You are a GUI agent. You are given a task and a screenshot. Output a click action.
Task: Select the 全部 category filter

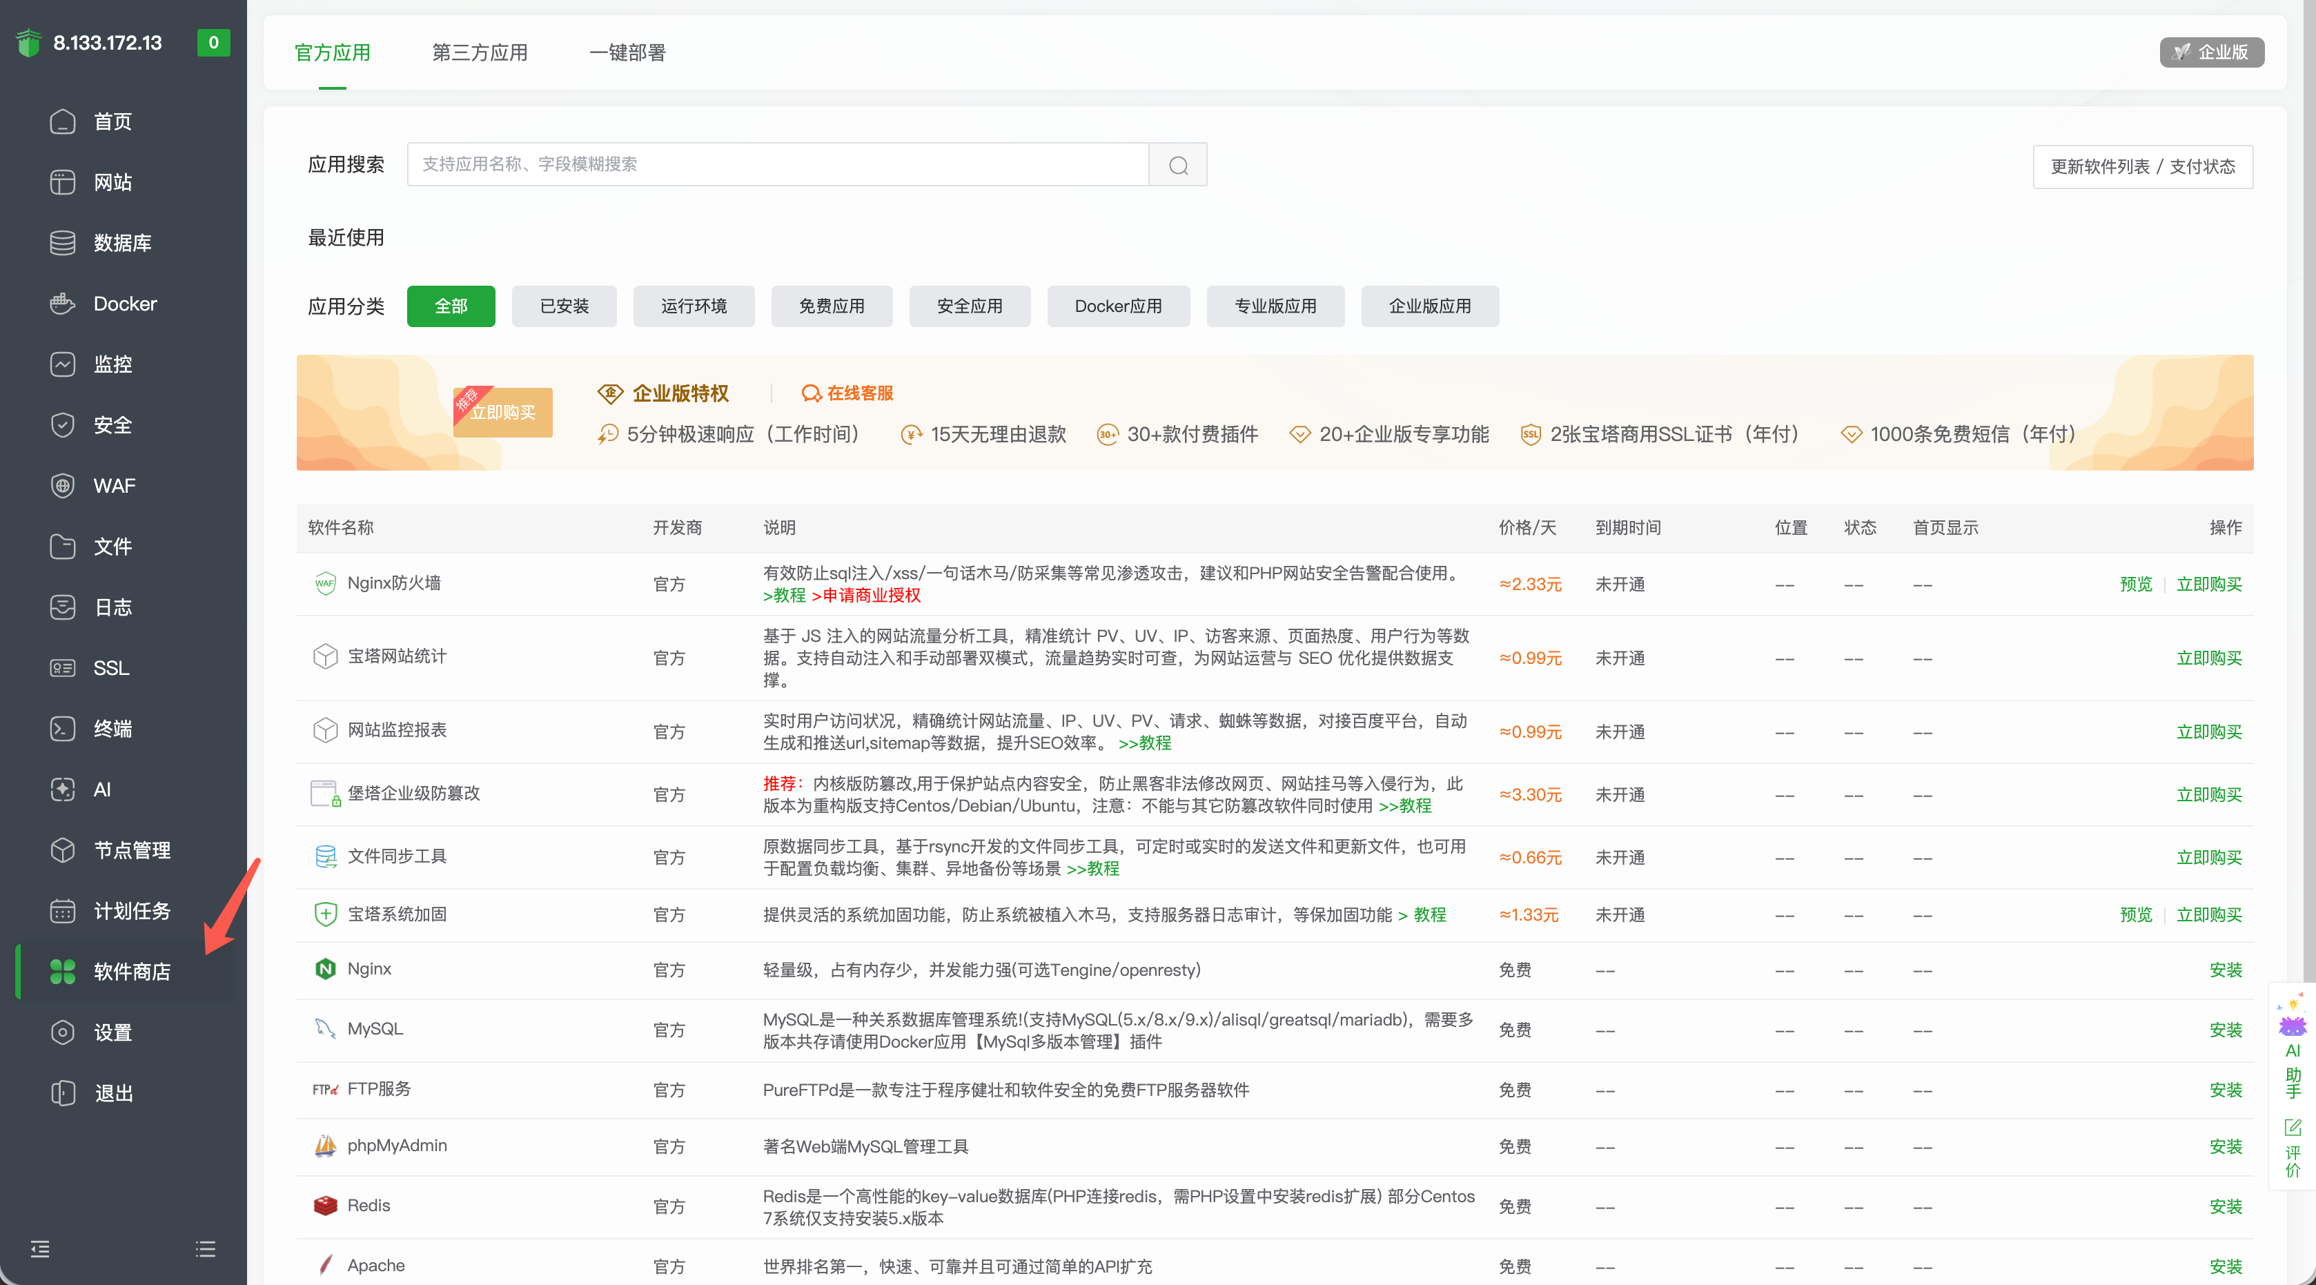[x=451, y=306]
